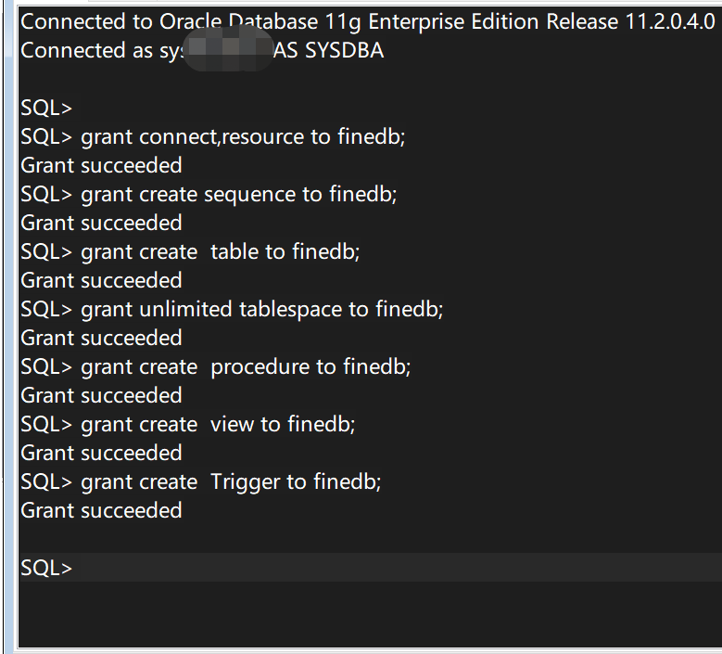This screenshot has height=654, width=722.
Task: Click the active SQL> prompt at the bottom
Action: [x=46, y=568]
